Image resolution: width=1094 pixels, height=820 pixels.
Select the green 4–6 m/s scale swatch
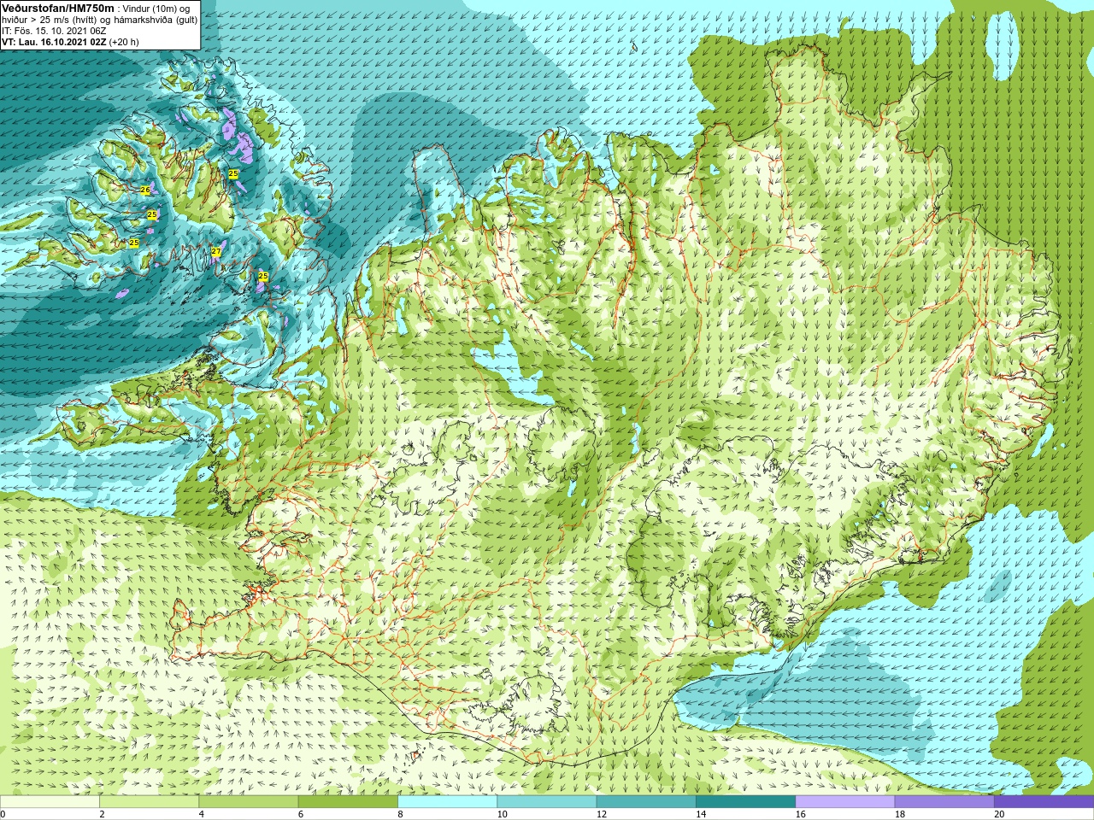point(248,802)
